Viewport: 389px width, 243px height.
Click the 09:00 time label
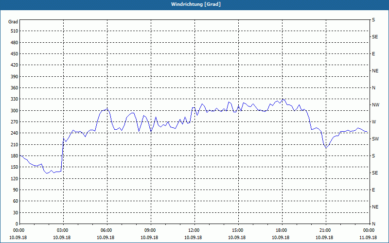pos(151,230)
